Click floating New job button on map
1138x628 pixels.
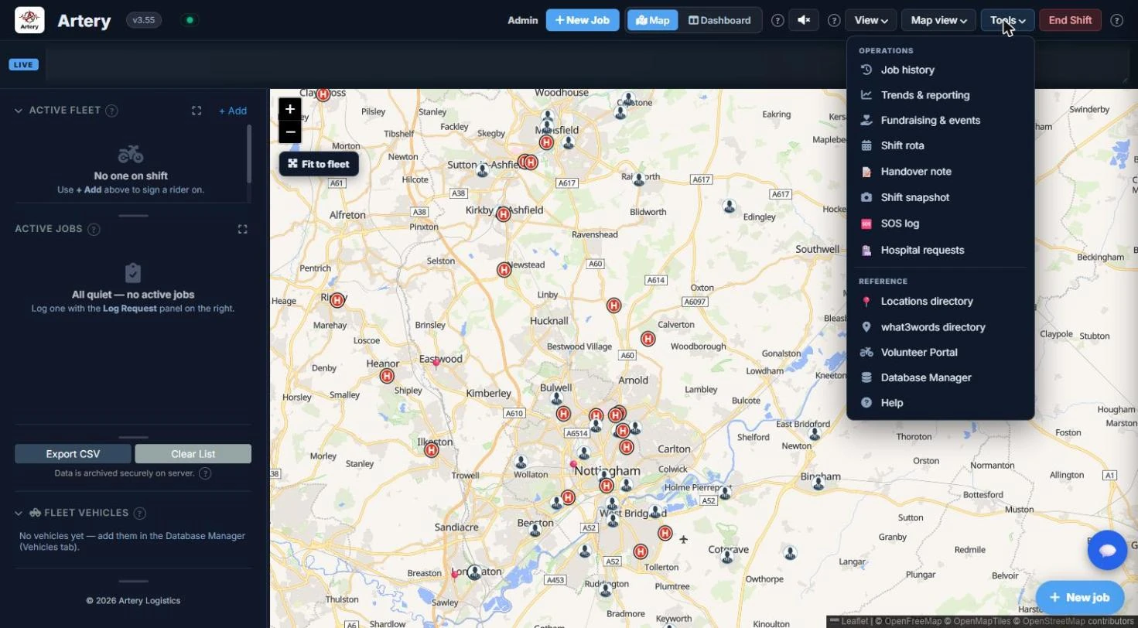pyautogui.click(x=1080, y=597)
